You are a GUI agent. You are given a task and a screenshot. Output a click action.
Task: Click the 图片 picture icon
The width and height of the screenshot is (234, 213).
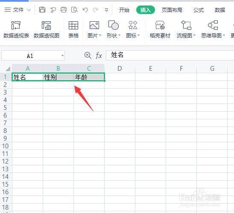point(94,25)
